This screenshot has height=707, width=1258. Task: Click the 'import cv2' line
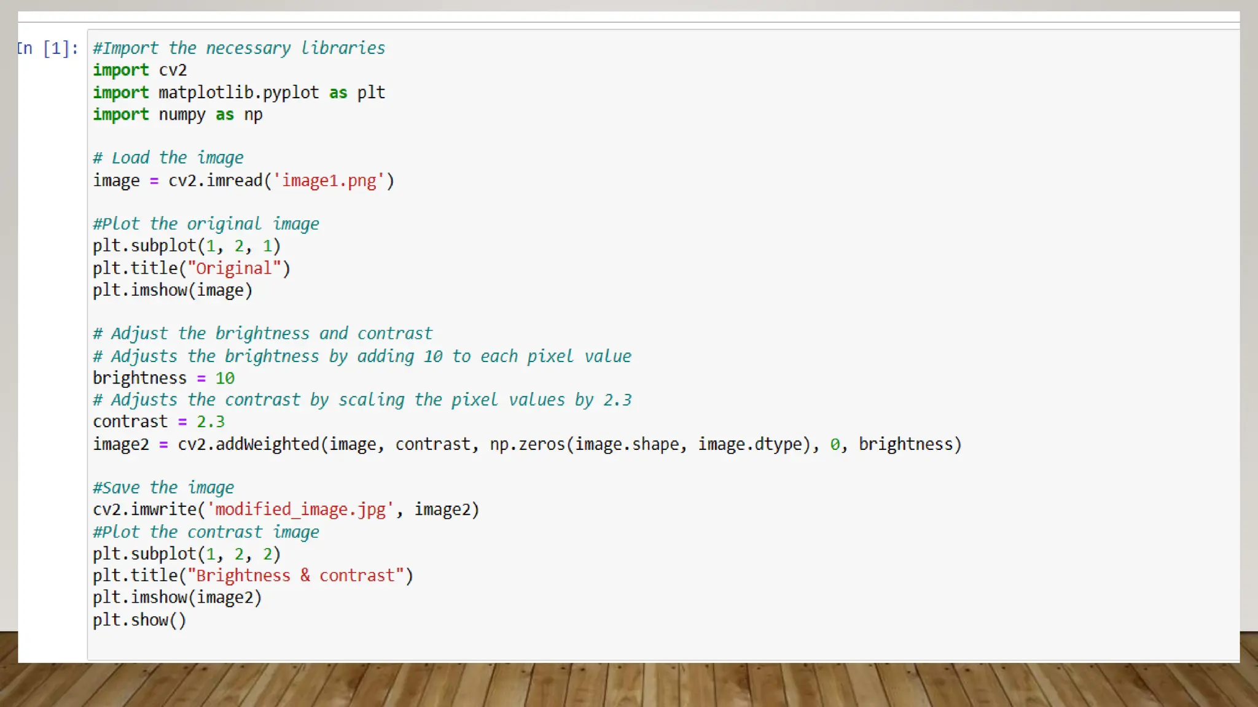[x=139, y=71]
